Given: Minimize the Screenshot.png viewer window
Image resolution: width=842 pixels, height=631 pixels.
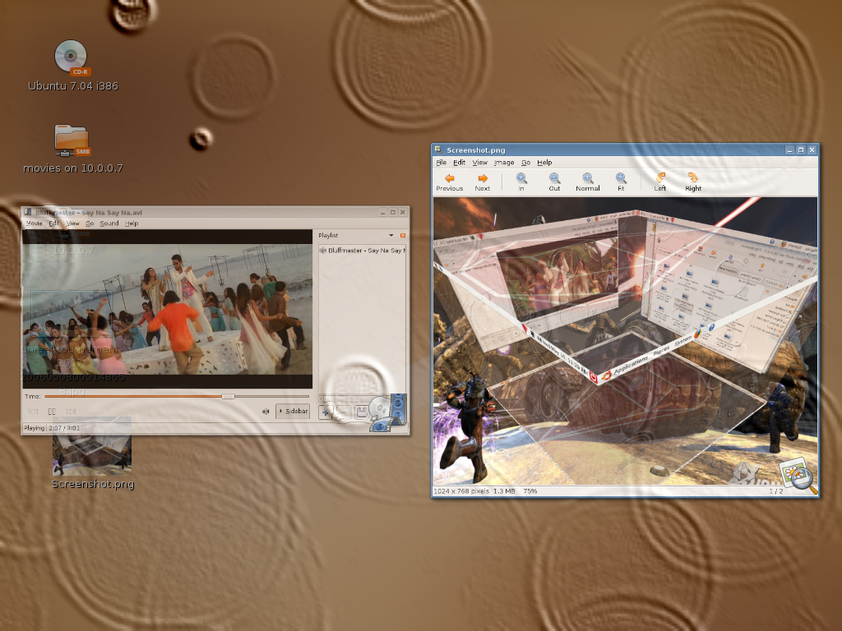Looking at the screenshot, I should [789, 150].
